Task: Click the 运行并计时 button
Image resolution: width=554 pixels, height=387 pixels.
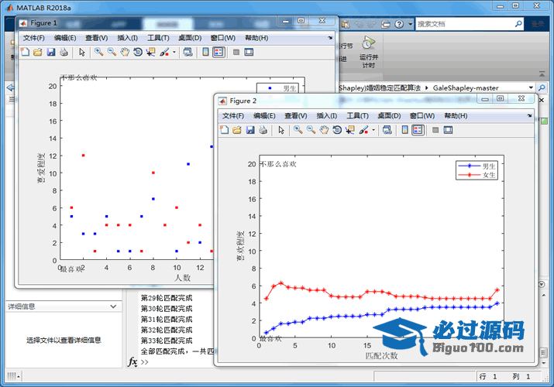Action: (368, 53)
